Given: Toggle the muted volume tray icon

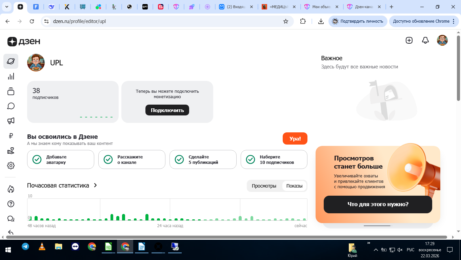Looking at the screenshot, I should click(x=400, y=250).
